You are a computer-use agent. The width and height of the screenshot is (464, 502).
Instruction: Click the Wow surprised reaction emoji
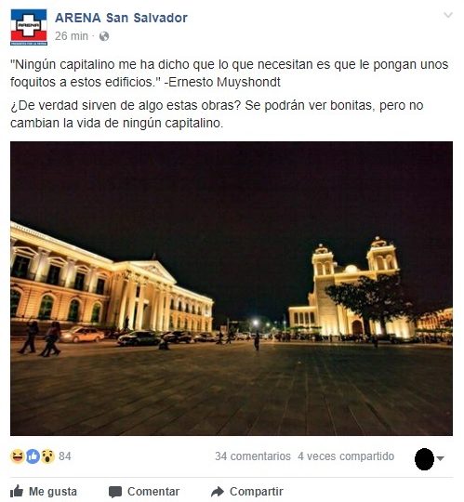[x=47, y=456]
